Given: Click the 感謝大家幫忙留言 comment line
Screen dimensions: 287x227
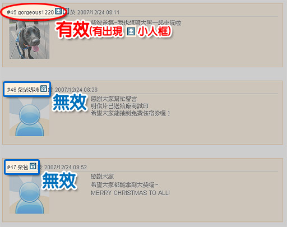Looking at the screenshot, I should [114, 99].
